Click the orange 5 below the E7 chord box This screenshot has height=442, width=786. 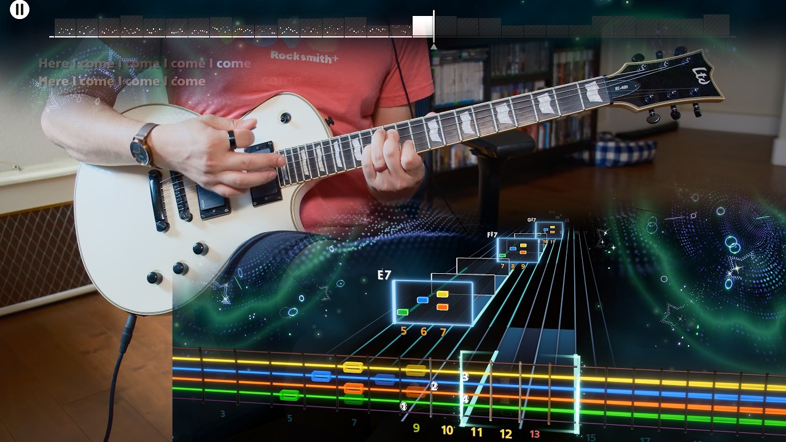tap(403, 331)
